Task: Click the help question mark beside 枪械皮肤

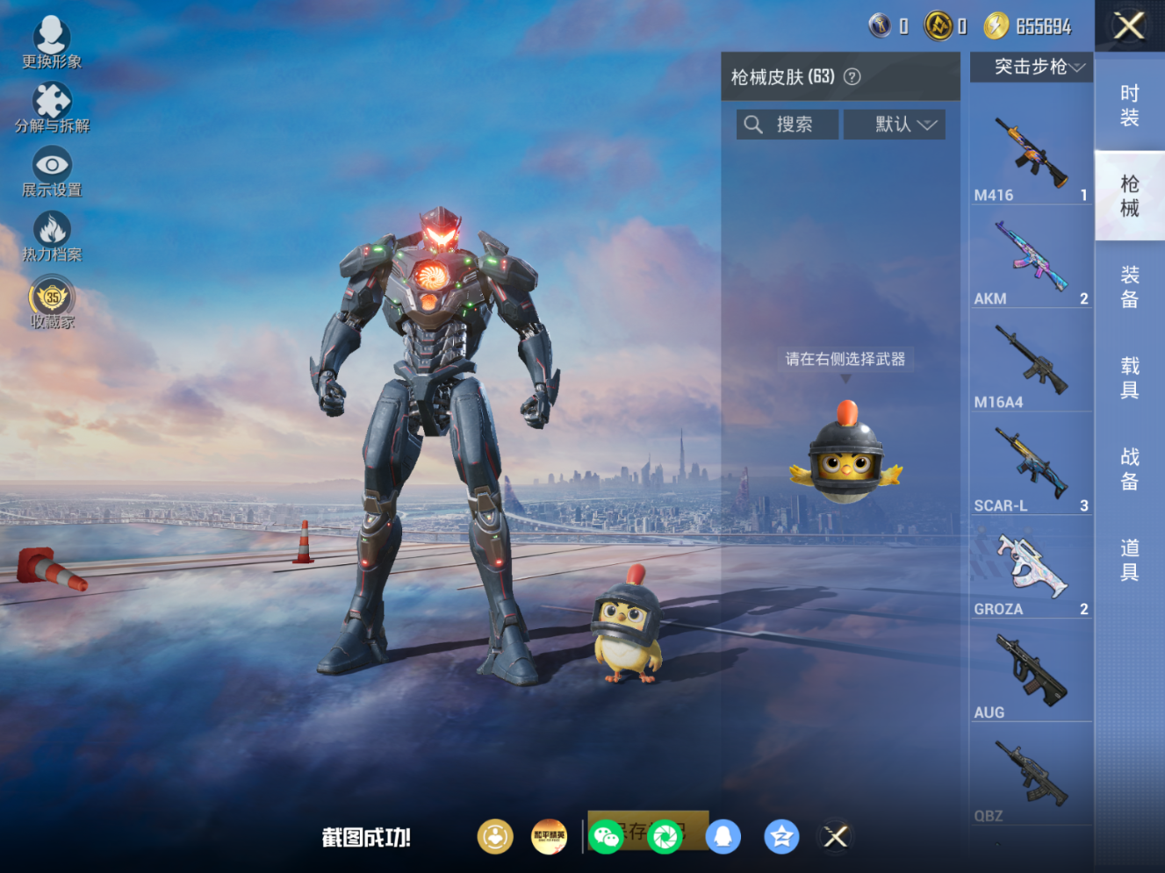Action: (852, 76)
